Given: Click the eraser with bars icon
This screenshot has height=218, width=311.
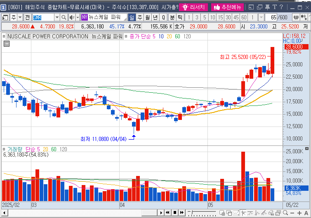Looking at the screenshot, I should pos(271,213).
